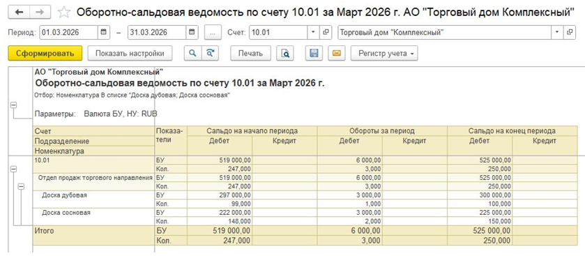Click debit turnover quantity 1,000 for Доска дубовая
Viewport: 585px width, 256px height.
[x=349, y=204]
